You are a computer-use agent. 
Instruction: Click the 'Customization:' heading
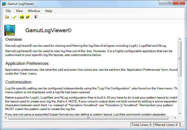pyautogui.click(x=19, y=82)
